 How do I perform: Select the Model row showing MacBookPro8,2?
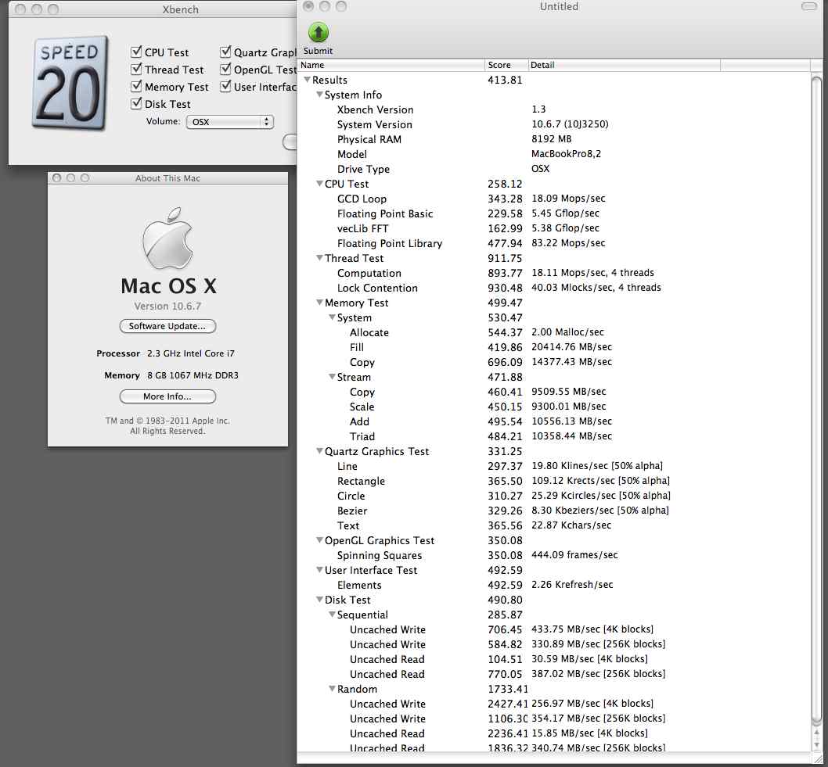tap(553, 154)
